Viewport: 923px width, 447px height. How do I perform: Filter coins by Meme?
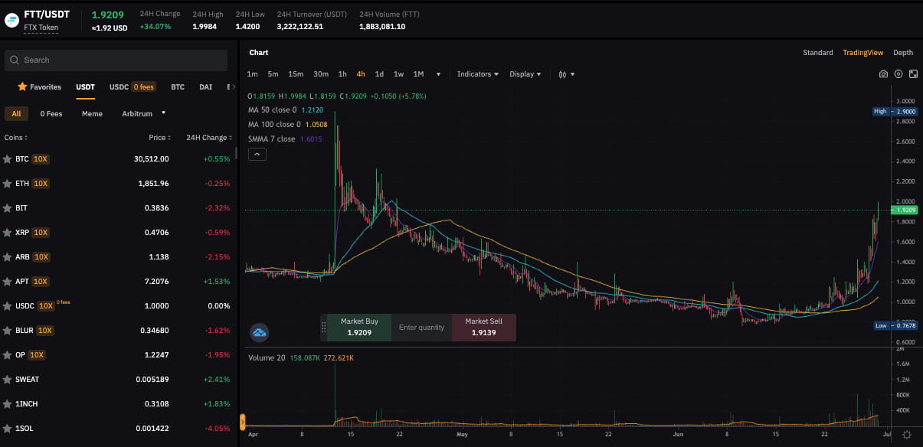[x=92, y=113]
